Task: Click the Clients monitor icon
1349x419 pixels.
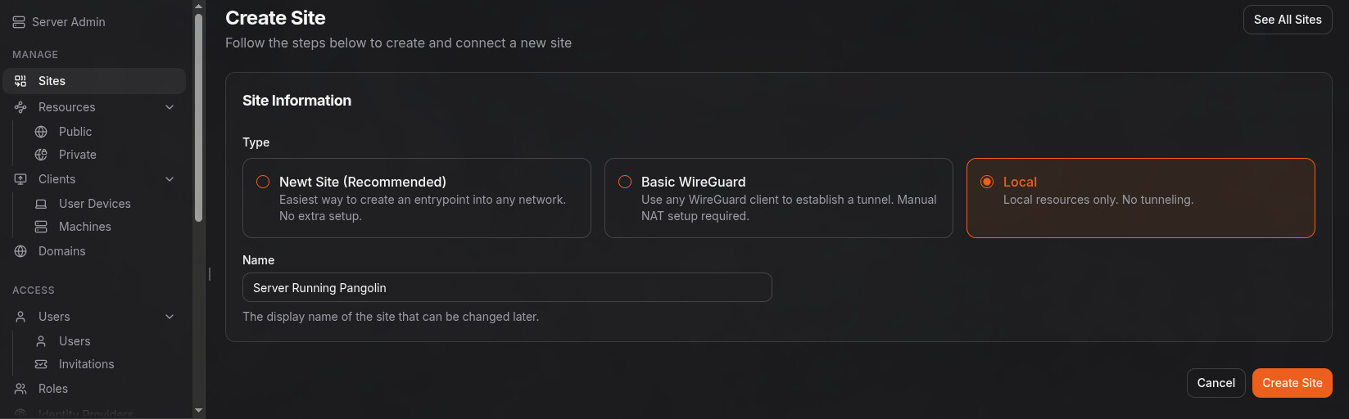Action: 20,179
